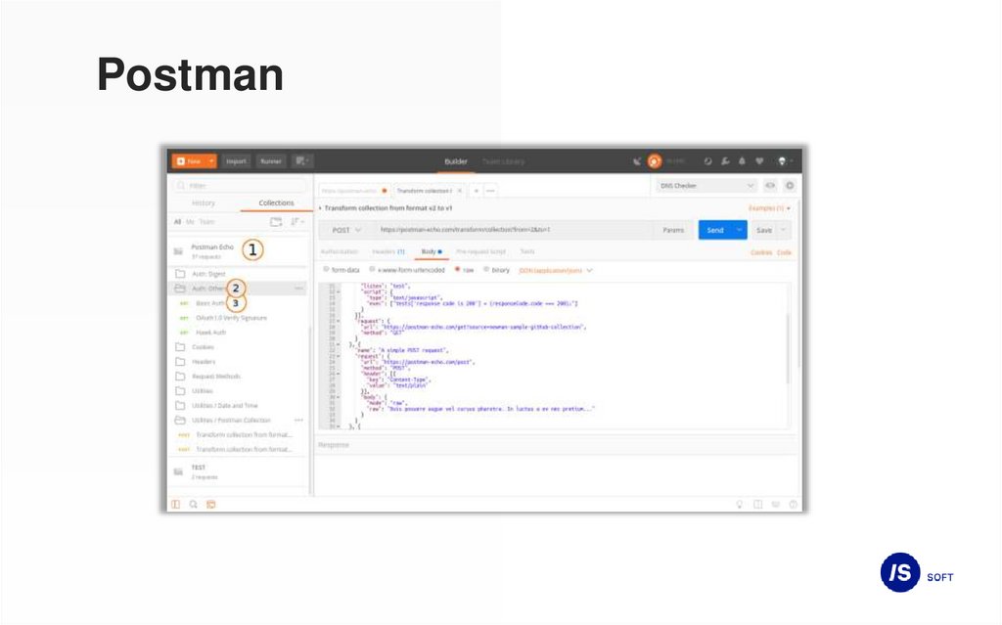Open the lightbulb dropdown in header
Image resolution: width=1002 pixels, height=625 pixels.
(784, 161)
